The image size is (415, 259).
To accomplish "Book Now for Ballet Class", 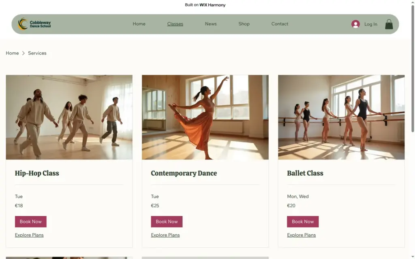I will [303, 221].
